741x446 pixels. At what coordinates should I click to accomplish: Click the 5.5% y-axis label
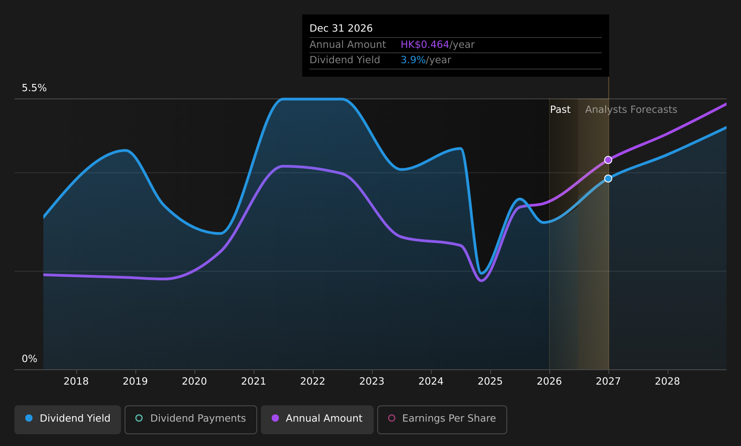point(34,88)
